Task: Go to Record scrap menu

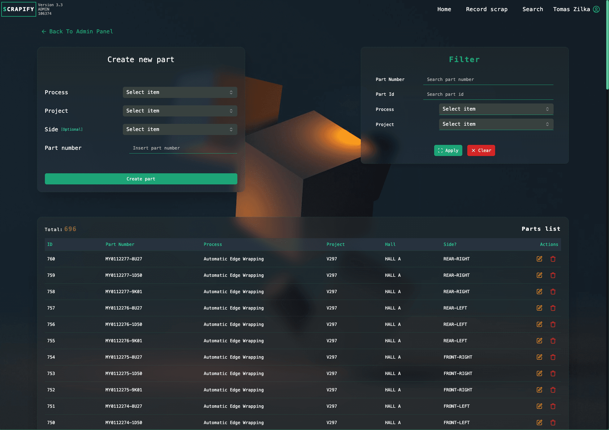Action: point(486,9)
